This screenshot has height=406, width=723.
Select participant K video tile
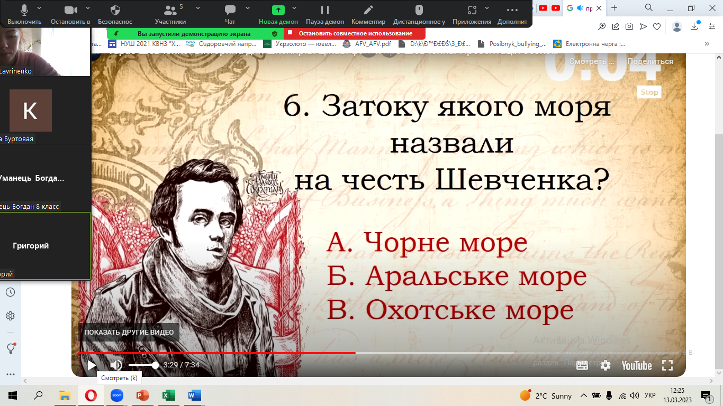(30, 110)
